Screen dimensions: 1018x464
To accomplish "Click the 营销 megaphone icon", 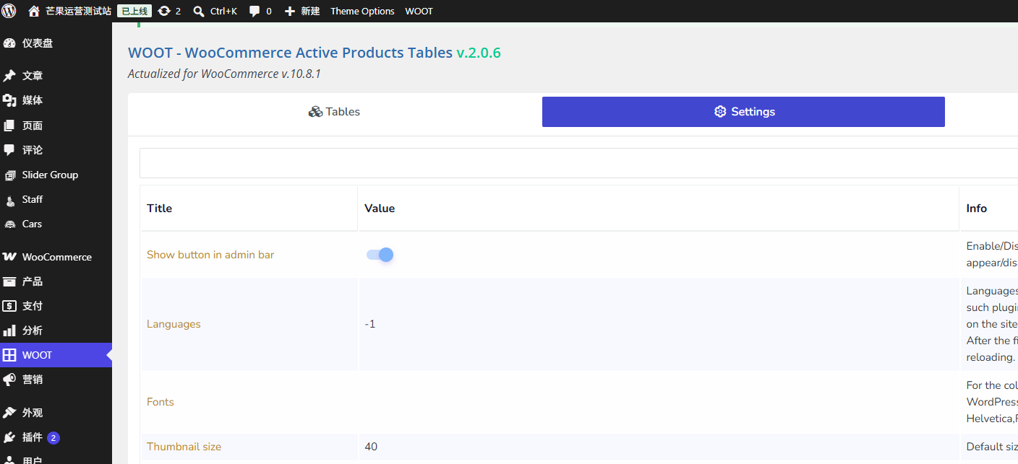I will coord(9,380).
